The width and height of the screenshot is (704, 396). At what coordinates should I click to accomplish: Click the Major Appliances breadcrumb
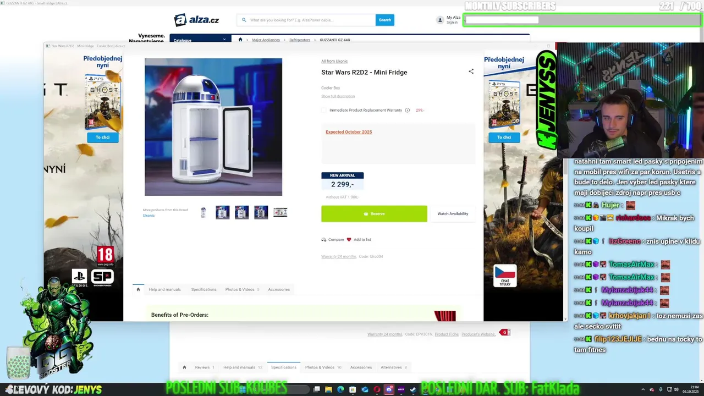point(266,40)
